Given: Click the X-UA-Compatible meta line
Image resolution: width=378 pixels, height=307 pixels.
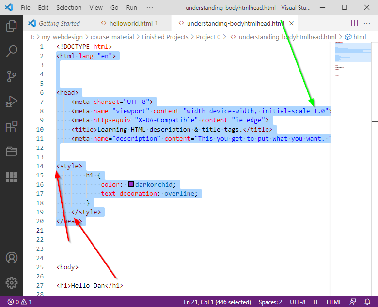Looking at the screenshot, I should click(170, 120).
